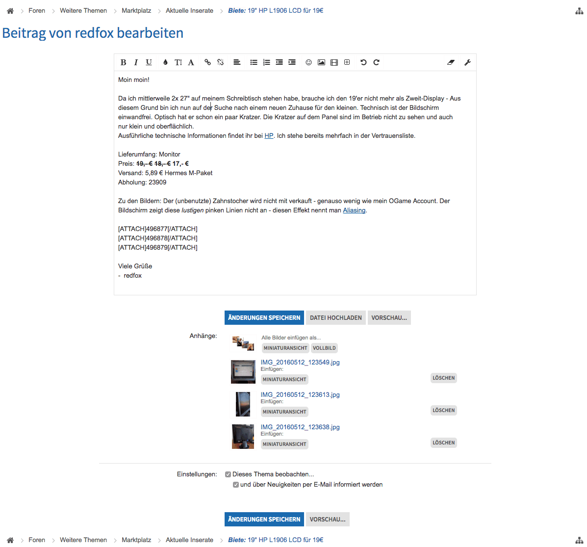Open 'Foren' in top breadcrumb
587x547 pixels.
pyautogui.click(x=37, y=11)
